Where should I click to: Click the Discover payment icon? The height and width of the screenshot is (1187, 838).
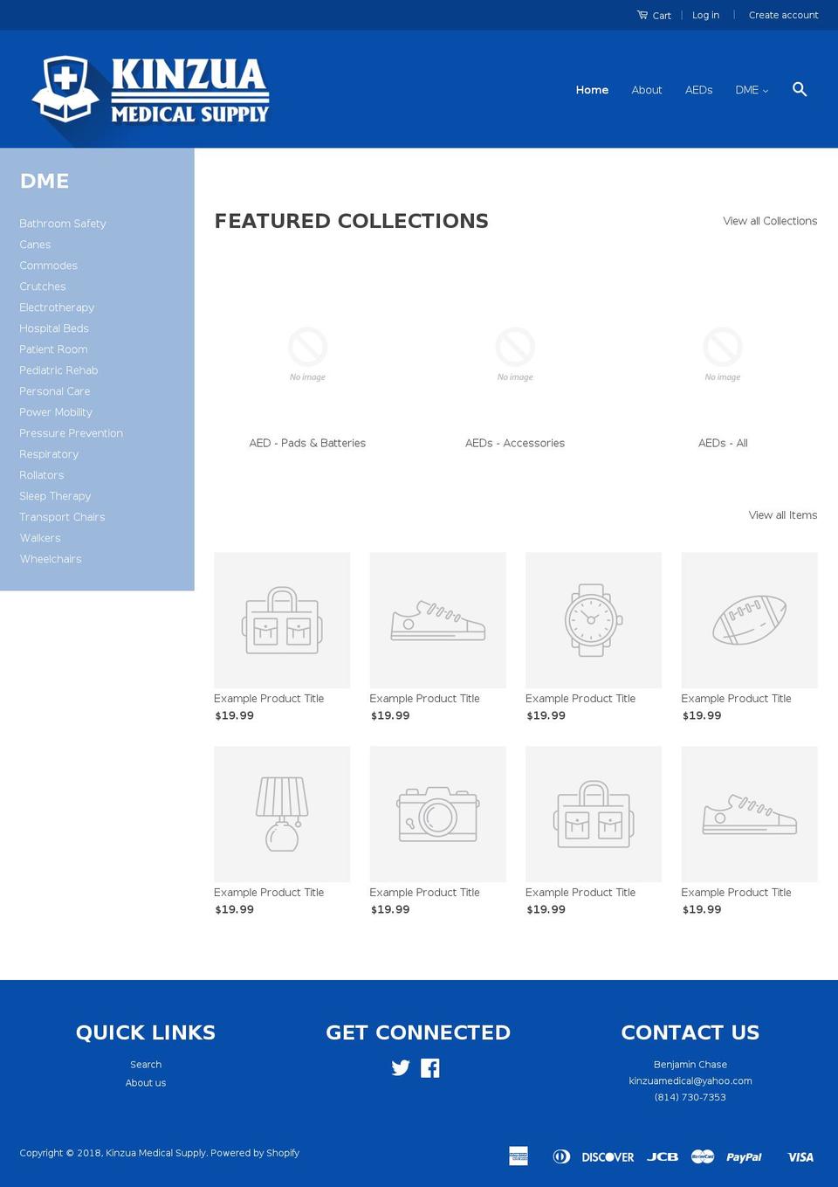click(x=607, y=1156)
